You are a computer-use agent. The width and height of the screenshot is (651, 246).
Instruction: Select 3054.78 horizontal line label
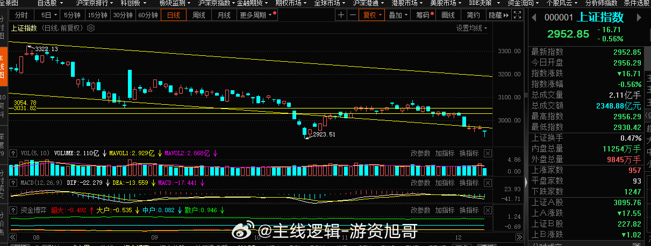coord(25,102)
